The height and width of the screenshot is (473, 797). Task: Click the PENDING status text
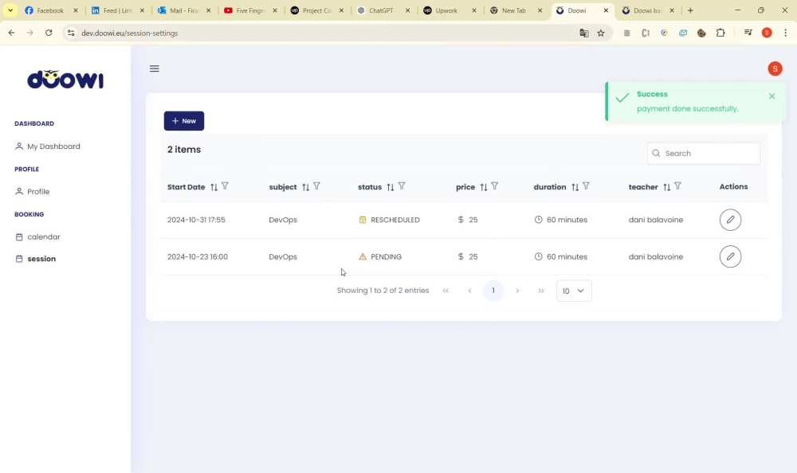pos(387,256)
